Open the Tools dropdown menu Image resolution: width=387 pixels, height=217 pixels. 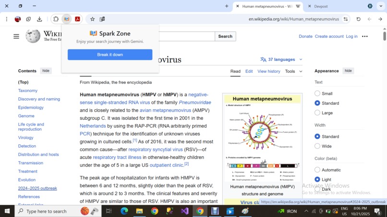(293, 71)
